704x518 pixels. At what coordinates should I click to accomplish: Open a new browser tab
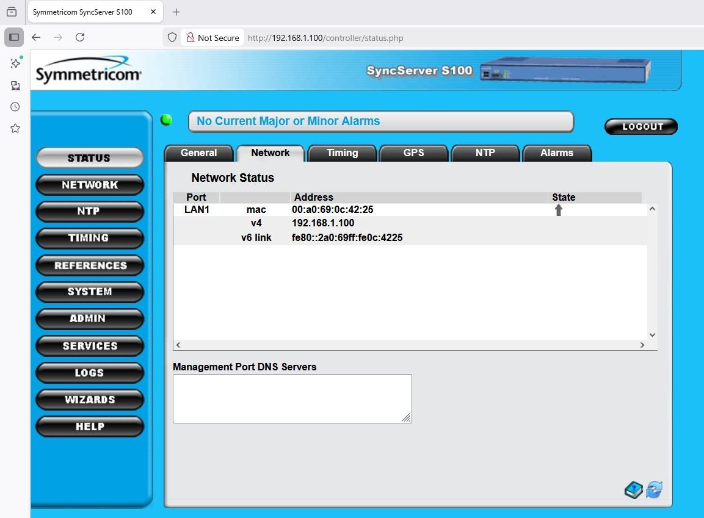[x=176, y=12]
